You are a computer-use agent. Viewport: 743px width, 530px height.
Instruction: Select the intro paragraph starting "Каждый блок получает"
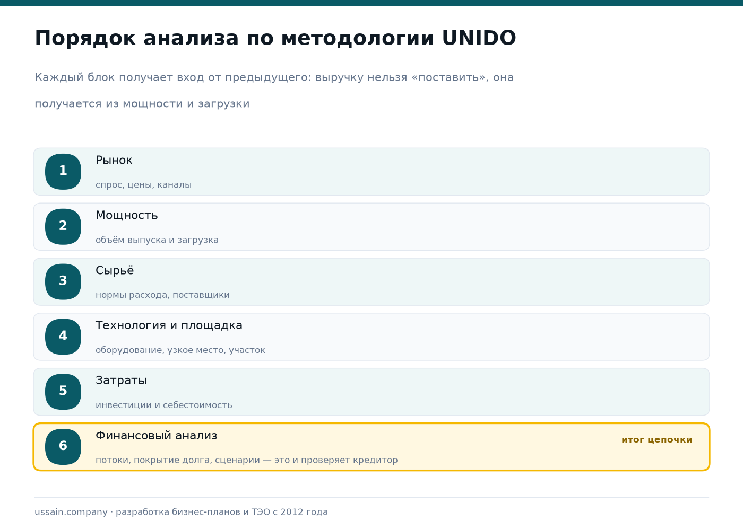274,91
